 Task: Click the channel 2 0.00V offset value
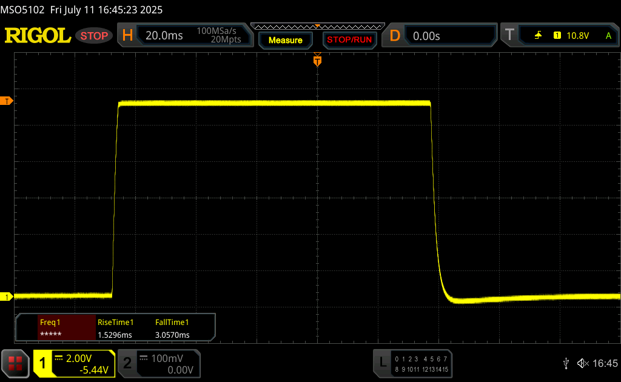180,370
